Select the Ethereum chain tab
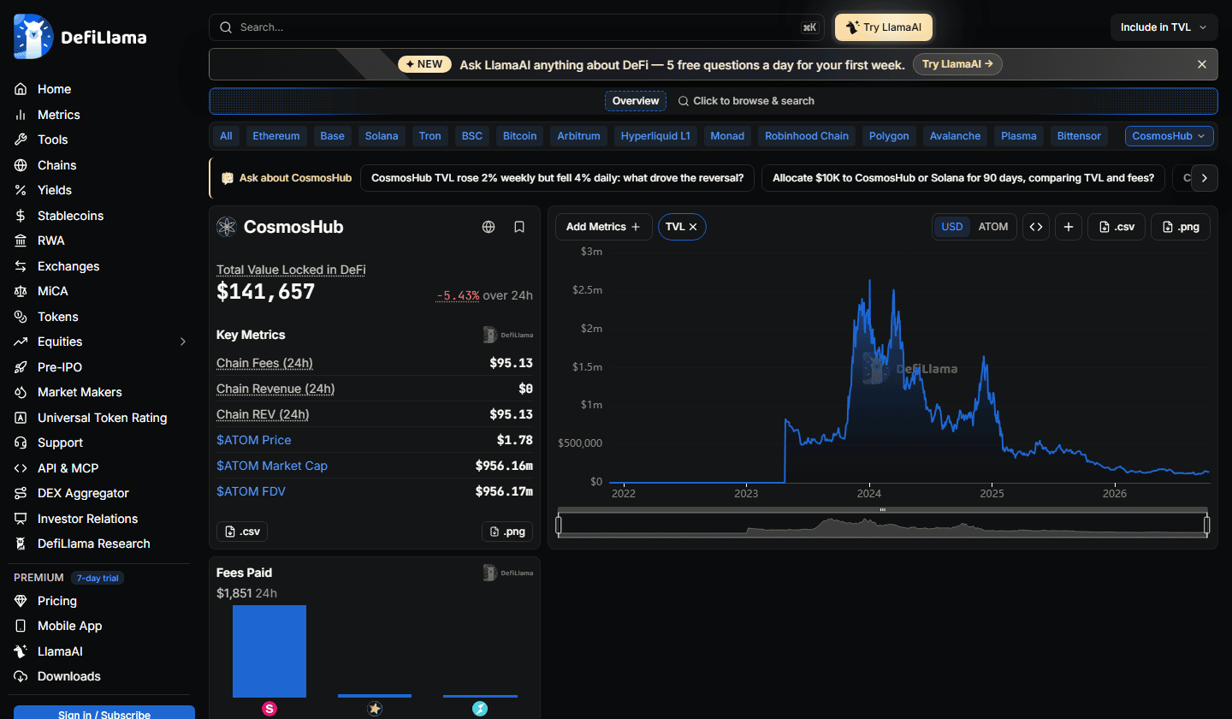The width and height of the screenshot is (1232, 719). click(x=276, y=136)
